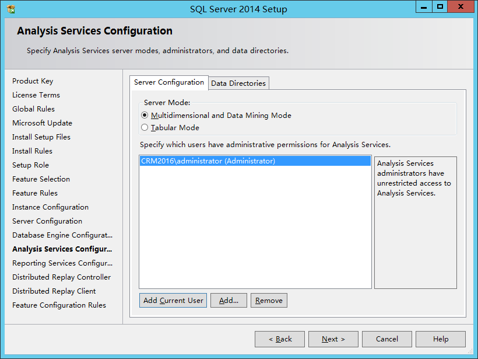Click Distributed Replay Controller step
The image size is (478, 359).
tap(62, 277)
